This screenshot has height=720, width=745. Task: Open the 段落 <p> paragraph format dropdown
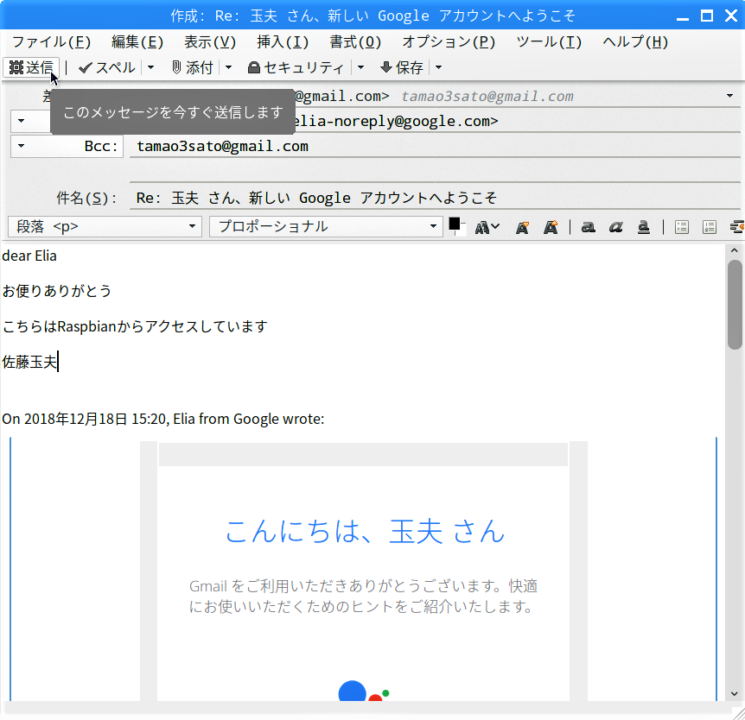tap(105, 226)
